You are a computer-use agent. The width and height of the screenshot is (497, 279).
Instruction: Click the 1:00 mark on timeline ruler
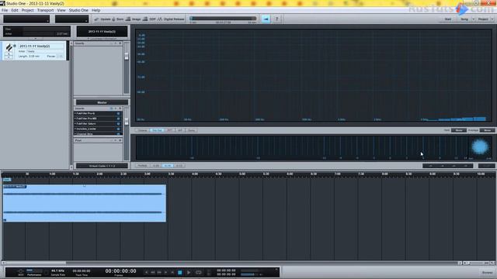click(x=52, y=174)
